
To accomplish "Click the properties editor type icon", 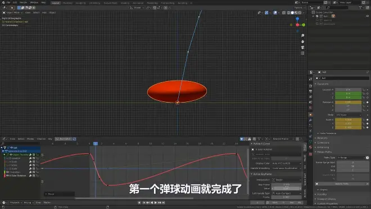I will click(313, 72).
